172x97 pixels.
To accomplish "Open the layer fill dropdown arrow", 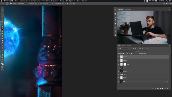I will [147, 54].
